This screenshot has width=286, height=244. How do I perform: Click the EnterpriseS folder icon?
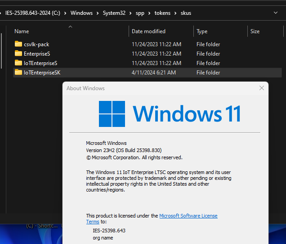pyautogui.click(x=18, y=53)
